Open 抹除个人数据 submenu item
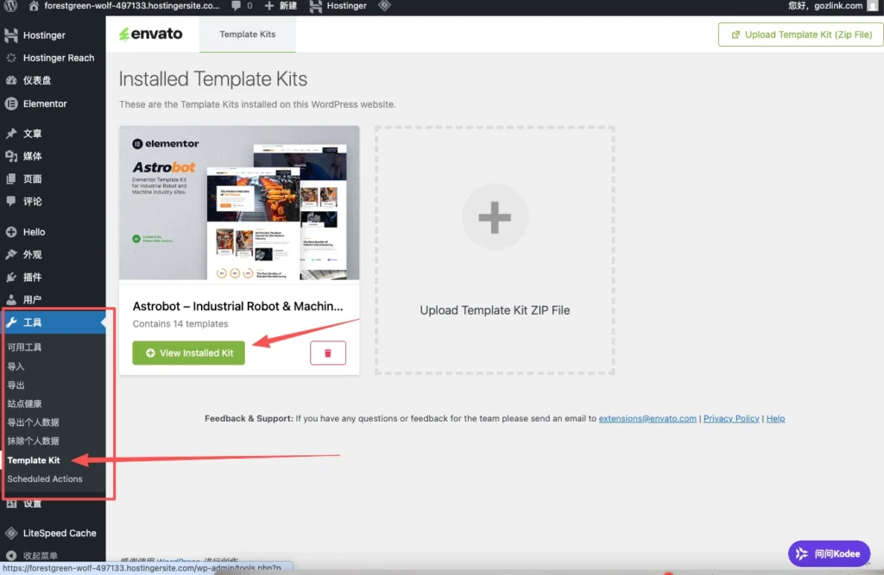The image size is (884, 575). 33,441
